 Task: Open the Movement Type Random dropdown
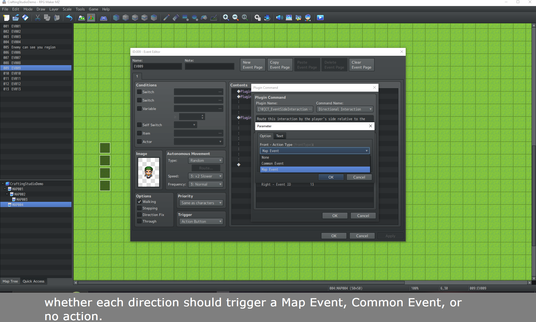coord(206,160)
